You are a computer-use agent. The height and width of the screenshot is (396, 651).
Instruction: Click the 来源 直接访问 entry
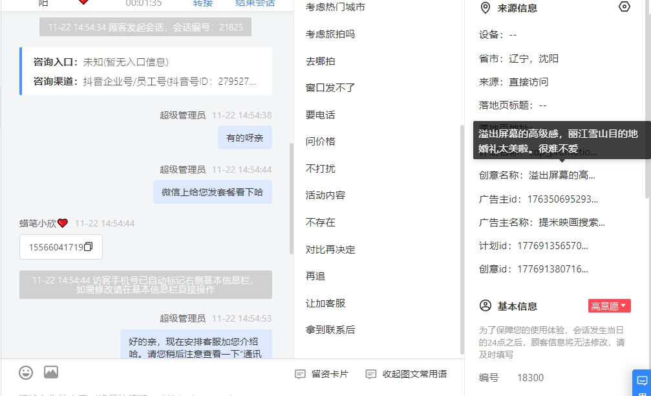pos(513,82)
